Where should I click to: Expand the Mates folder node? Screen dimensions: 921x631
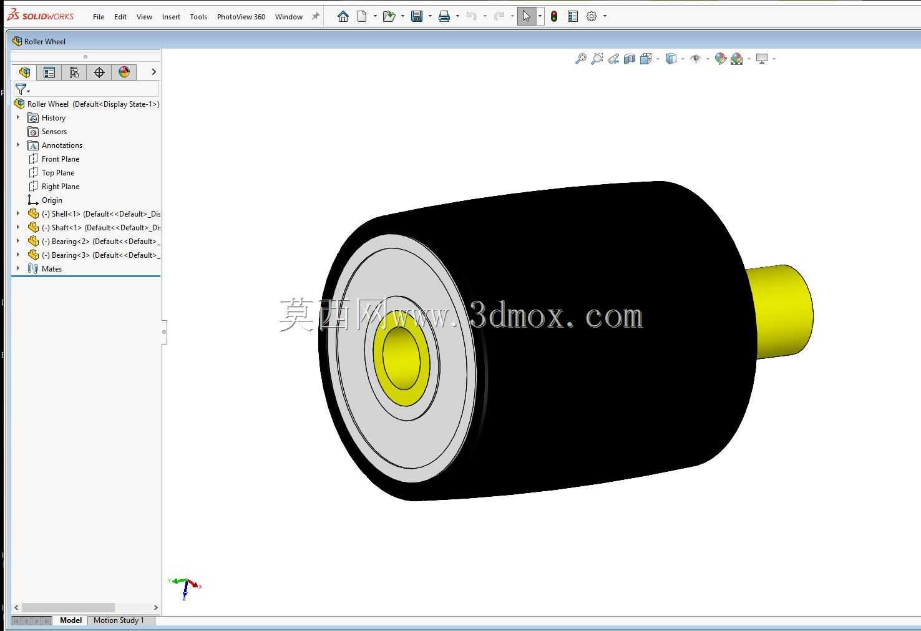pyautogui.click(x=18, y=268)
